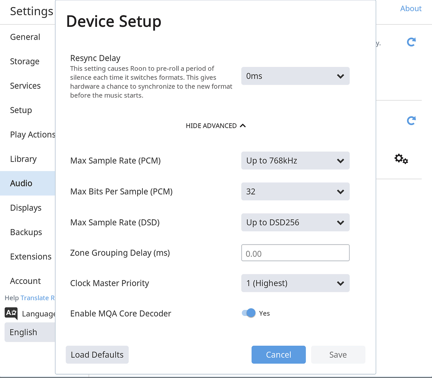Open Max Sample Rate (PCM) dropdown
This screenshot has height=378, width=432.
tap(295, 161)
